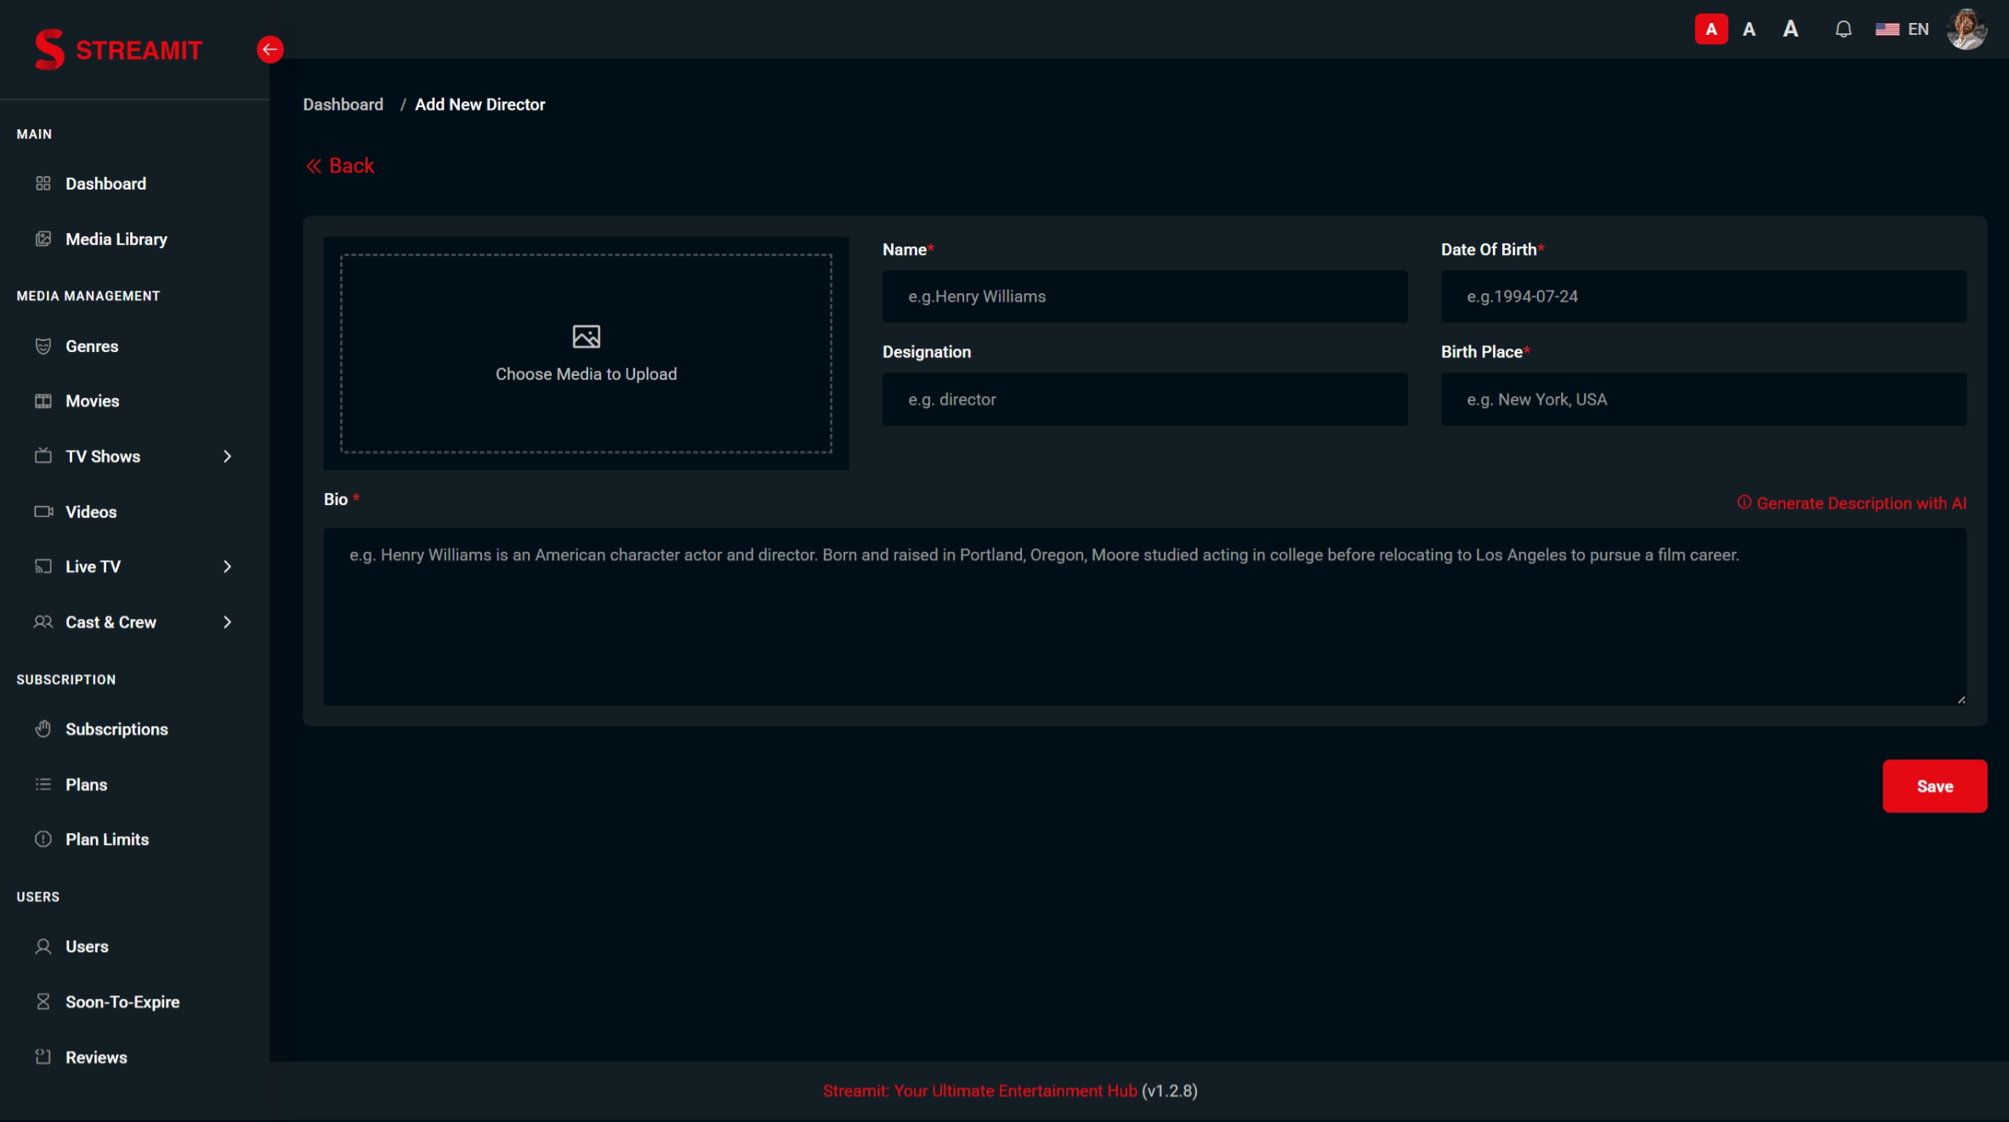This screenshot has width=2009, height=1122.
Task: Click the Reviews icon
Action: (43, 1057)
